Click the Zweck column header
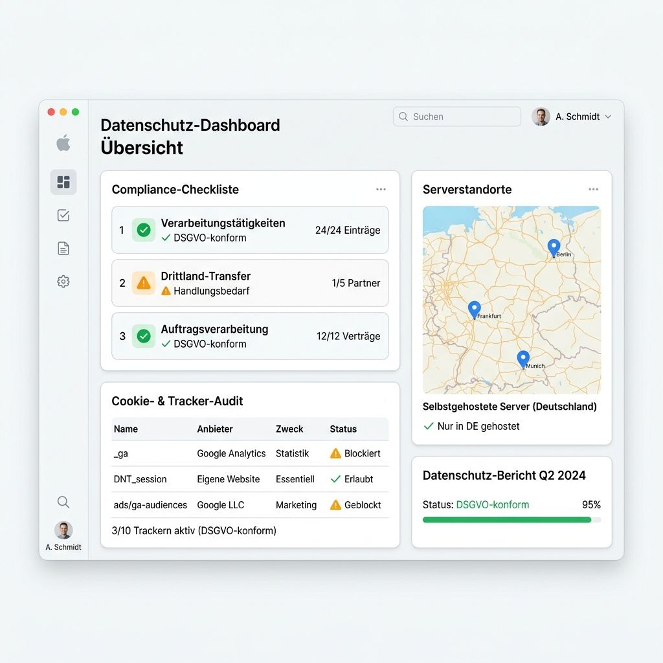Screen dimensions: 663x663 [289, 429]
